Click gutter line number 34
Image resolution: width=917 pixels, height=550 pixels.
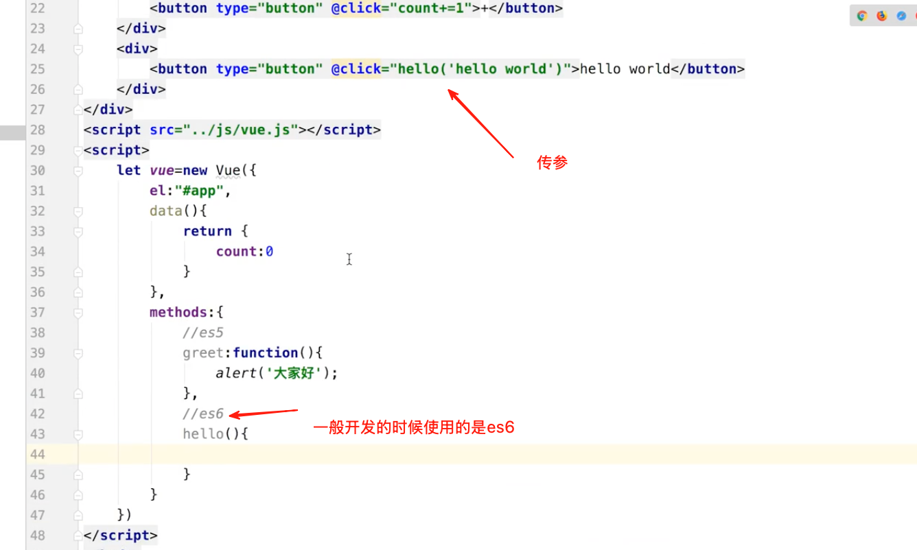click(x=38, y=252)
